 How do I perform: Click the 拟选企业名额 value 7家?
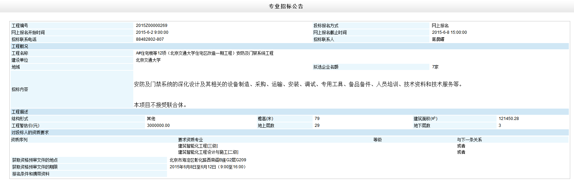(435, 67)
